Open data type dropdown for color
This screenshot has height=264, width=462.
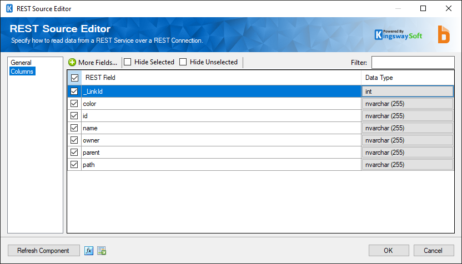tap(408, 104)
